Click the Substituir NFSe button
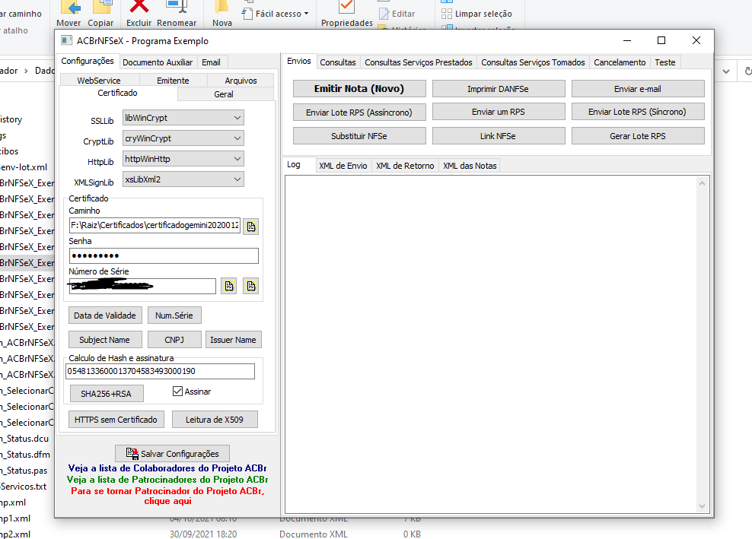752x539 pixels. coord(359,136)
